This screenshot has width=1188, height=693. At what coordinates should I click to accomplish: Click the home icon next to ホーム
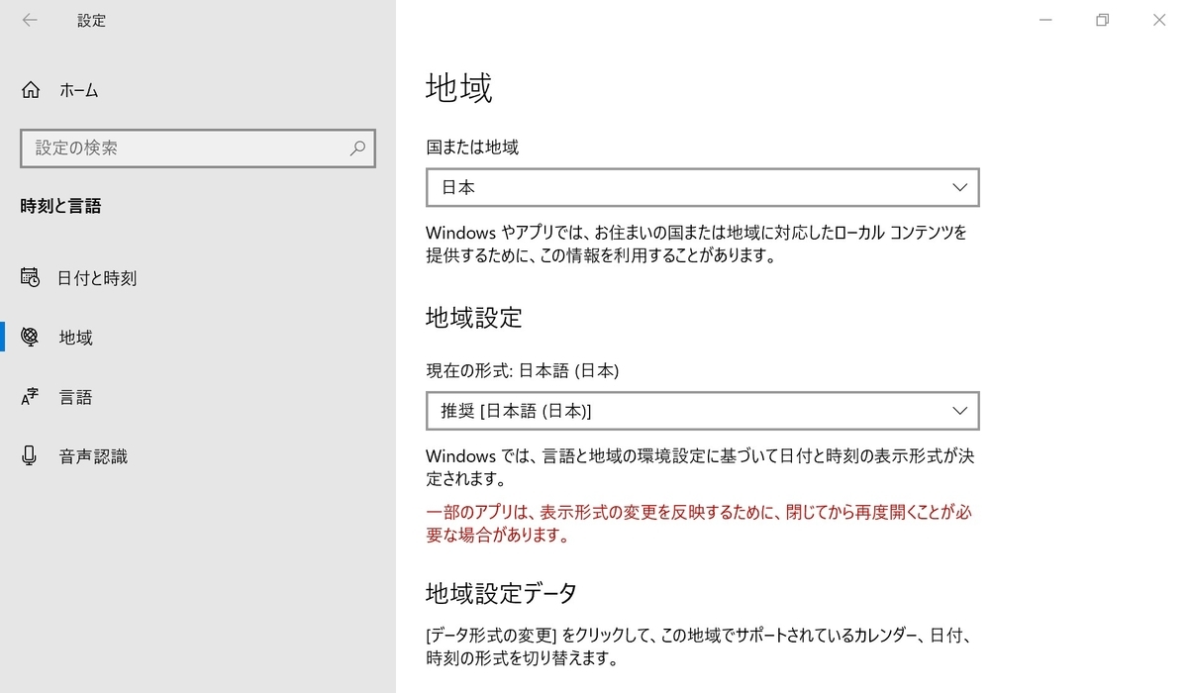30,89
